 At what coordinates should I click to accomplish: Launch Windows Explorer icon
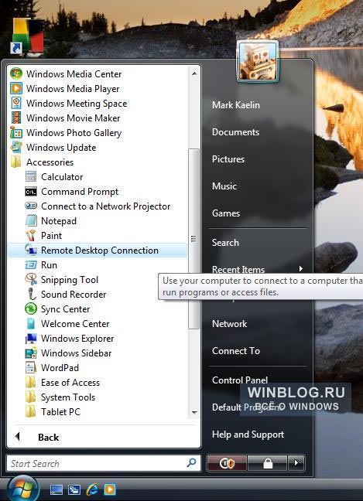coord(31,339)
